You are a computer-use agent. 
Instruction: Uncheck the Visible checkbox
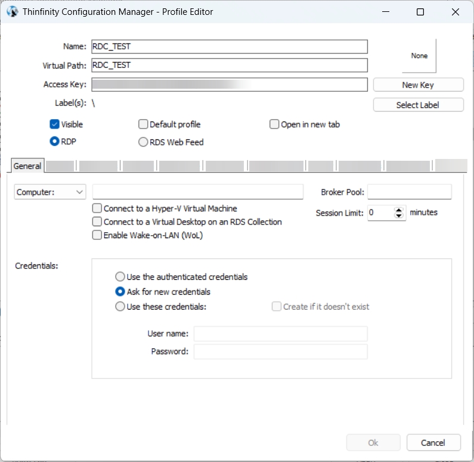(55, 124)
